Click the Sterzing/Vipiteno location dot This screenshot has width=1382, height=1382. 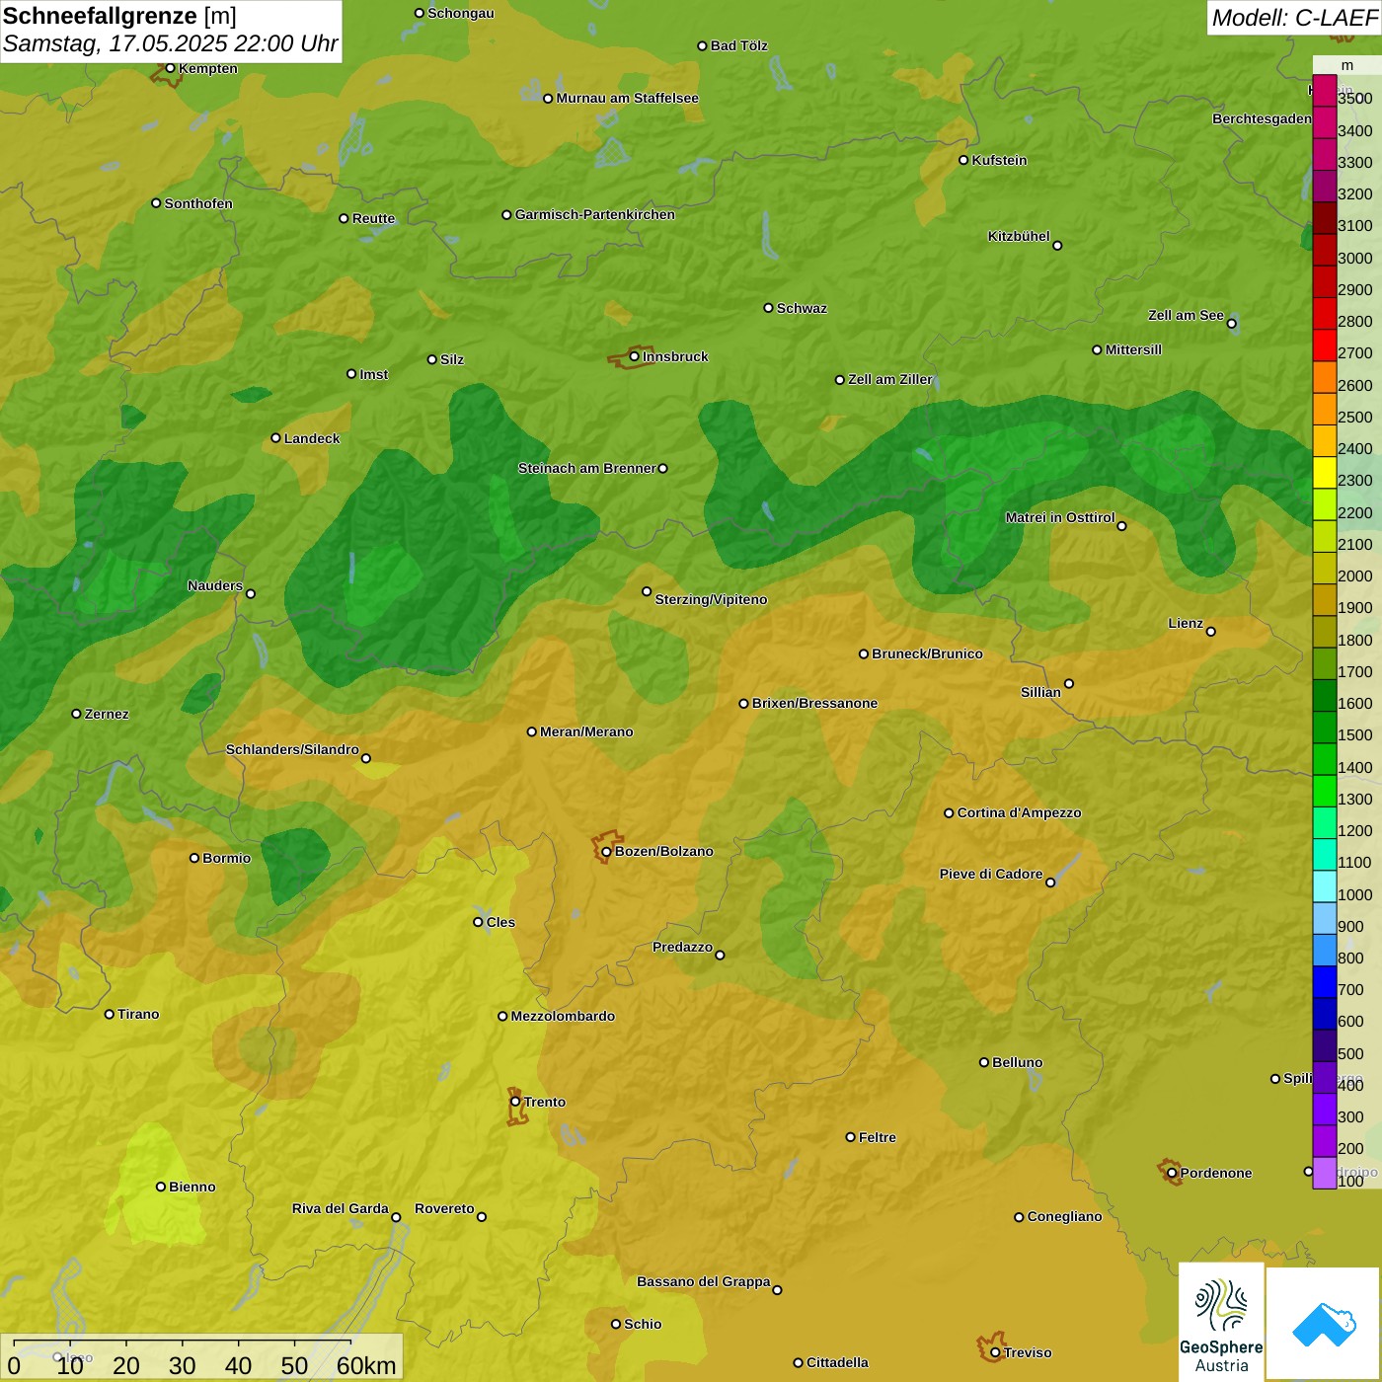pos(647,591)
